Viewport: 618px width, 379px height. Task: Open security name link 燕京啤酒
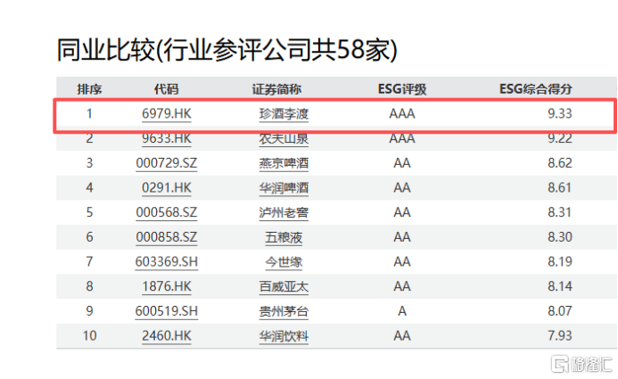284,163
